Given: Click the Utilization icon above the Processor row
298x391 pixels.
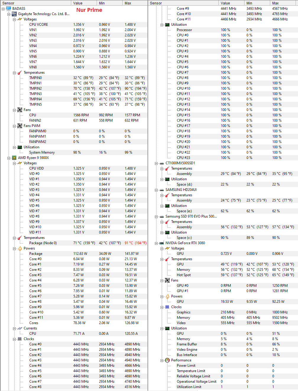Looking at the screenshot, I should point(167,25).
